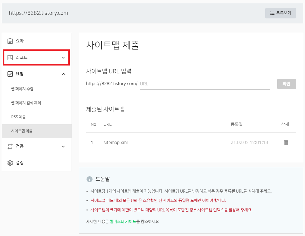Screen dimensions: 305x236
Task: Click the 도움말 heading text
Action: click(x=103, y=179)
